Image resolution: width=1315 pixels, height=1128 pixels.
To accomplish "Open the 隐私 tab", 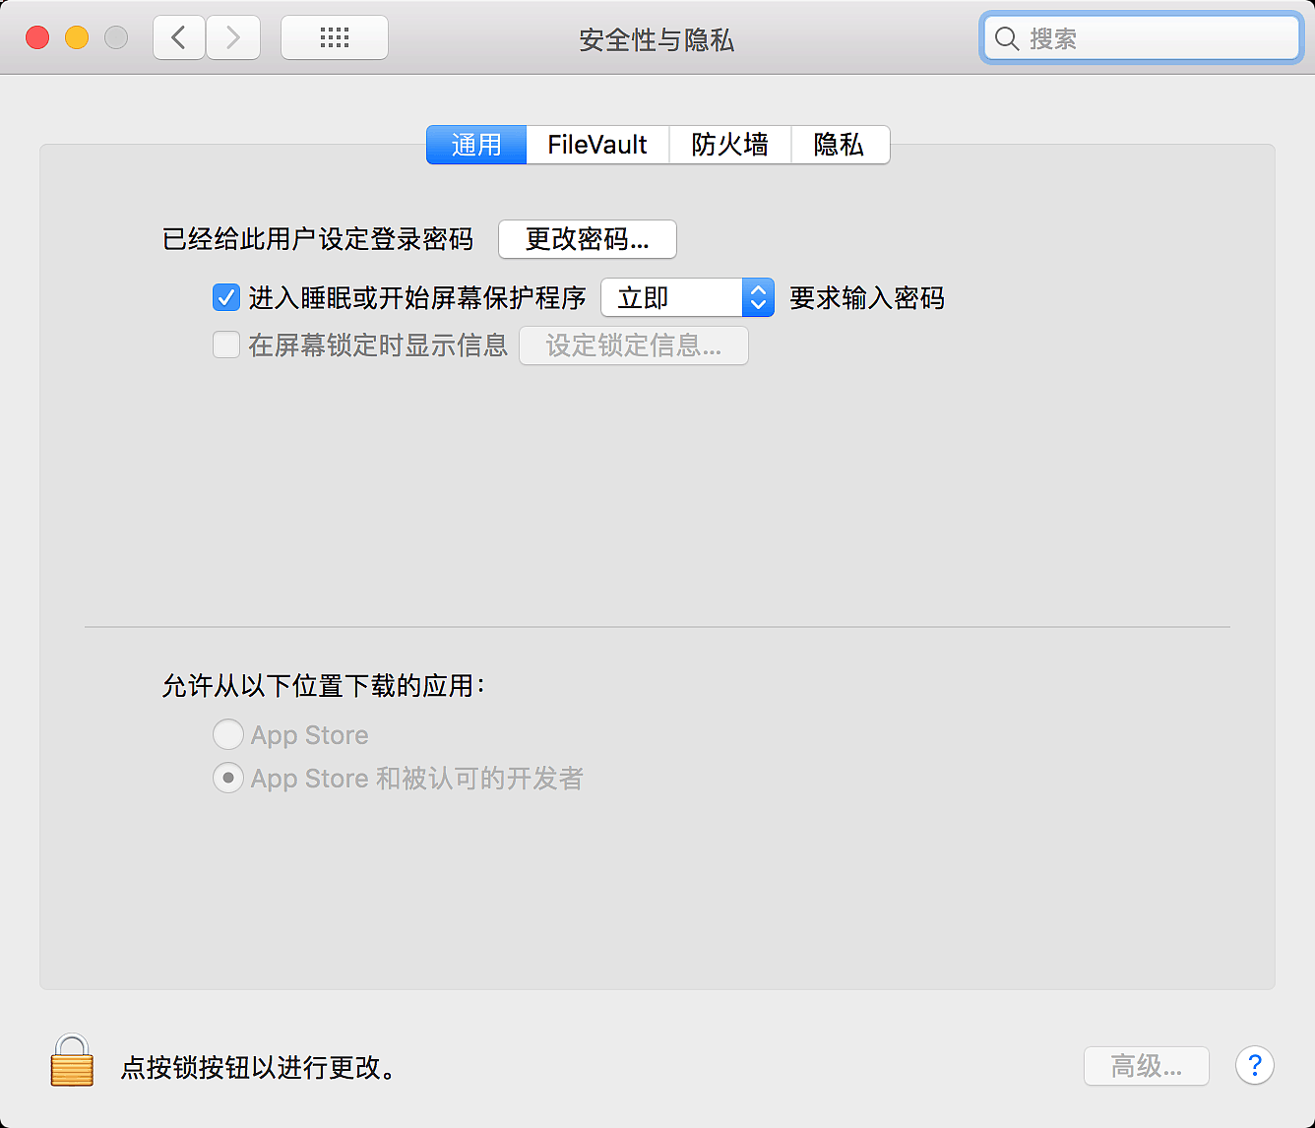I will pyautogui.click(x=840, y=145).
